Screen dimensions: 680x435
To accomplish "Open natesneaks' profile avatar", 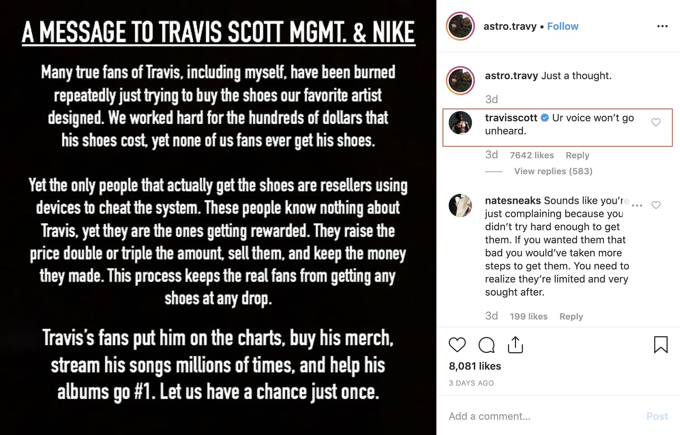I will (460, 206).
